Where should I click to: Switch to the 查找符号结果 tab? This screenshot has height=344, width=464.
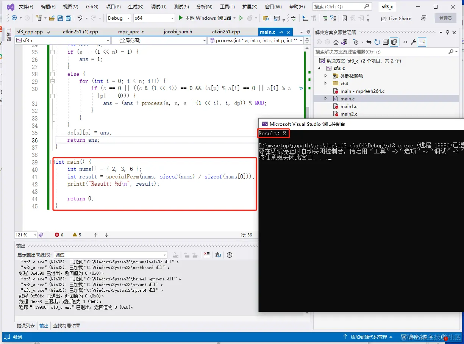[66, 325]
